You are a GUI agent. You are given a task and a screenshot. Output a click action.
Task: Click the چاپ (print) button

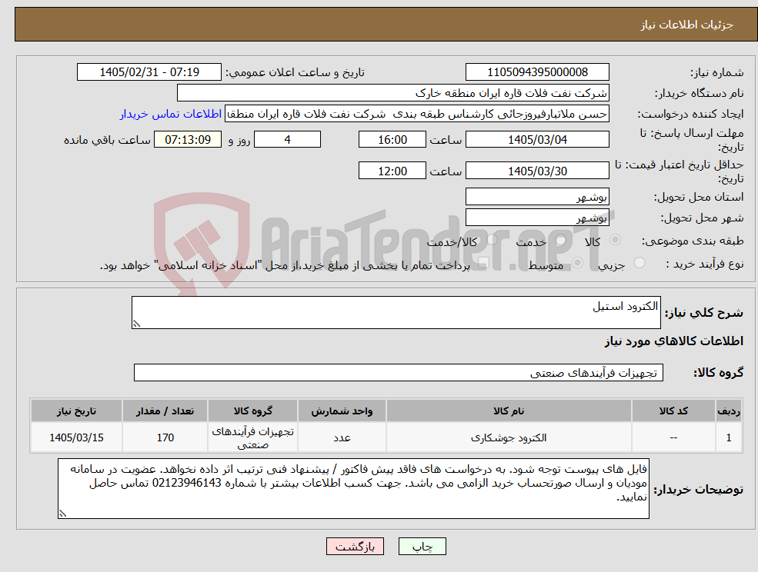tap(422, 547)
